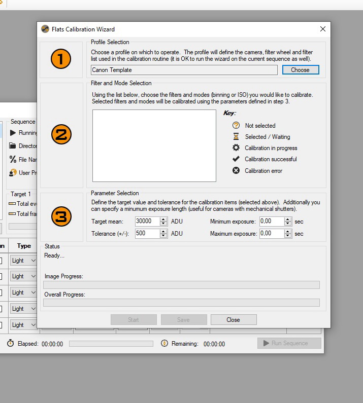Click the Maximum exposure field
The height and width of the screenshot is (403, 363).
(x=272, y=233)
